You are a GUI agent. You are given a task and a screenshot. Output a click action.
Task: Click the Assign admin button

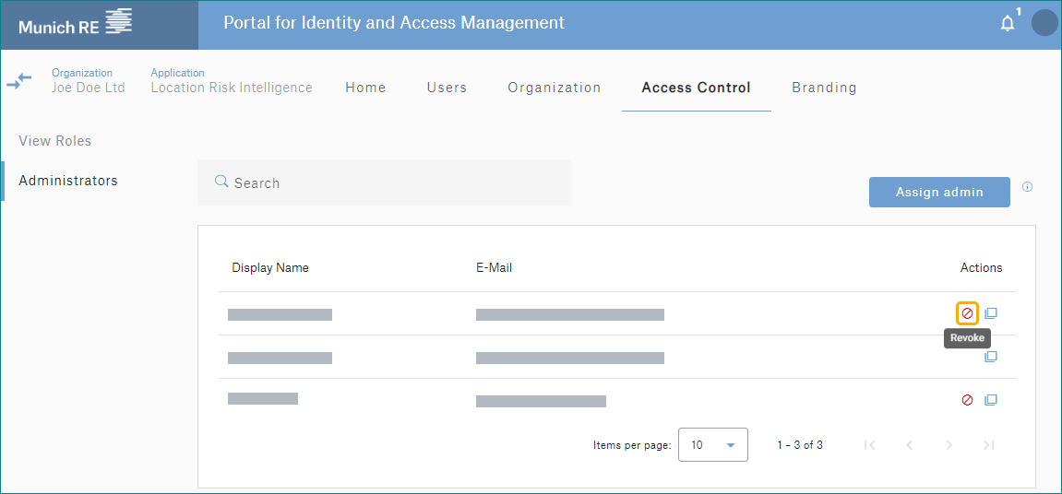(x=939, y=193)
